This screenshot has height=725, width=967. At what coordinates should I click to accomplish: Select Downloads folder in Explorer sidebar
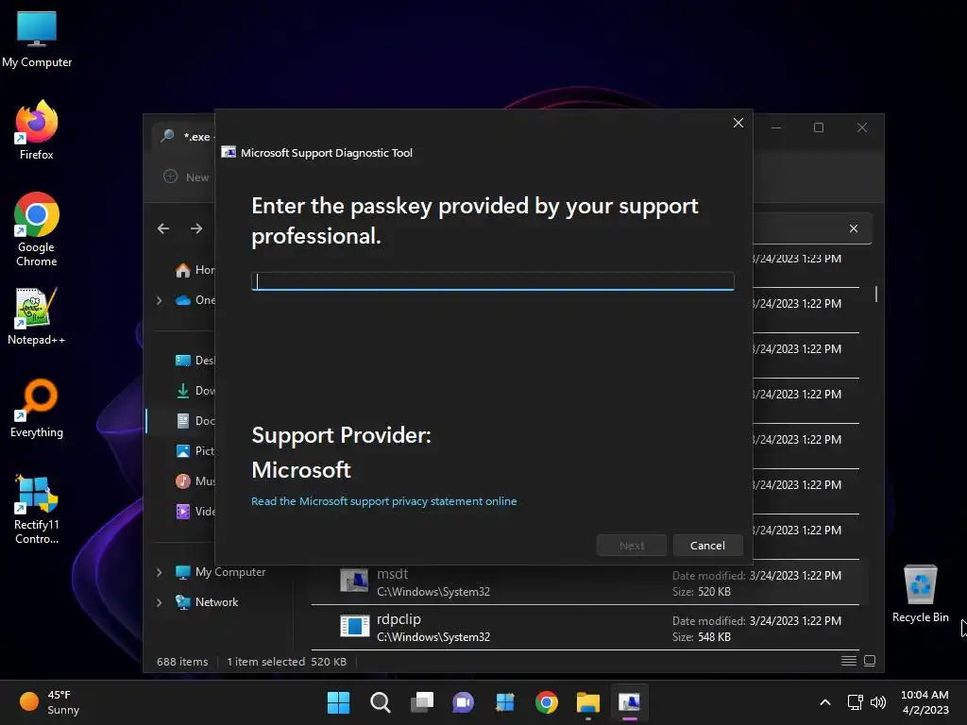[195, 391]
